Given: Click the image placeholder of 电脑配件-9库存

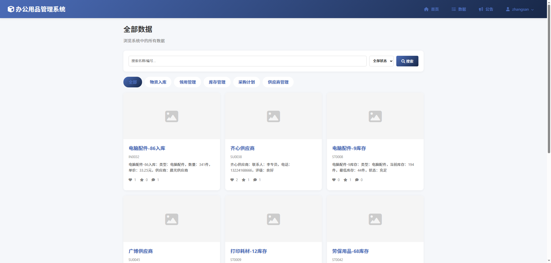Looking at the screenshot, I should tap(375, 116).
